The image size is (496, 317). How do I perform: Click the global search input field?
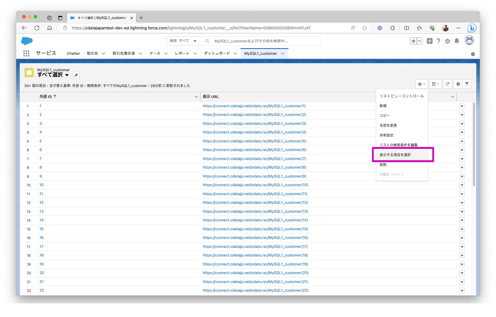coord(261,41)
